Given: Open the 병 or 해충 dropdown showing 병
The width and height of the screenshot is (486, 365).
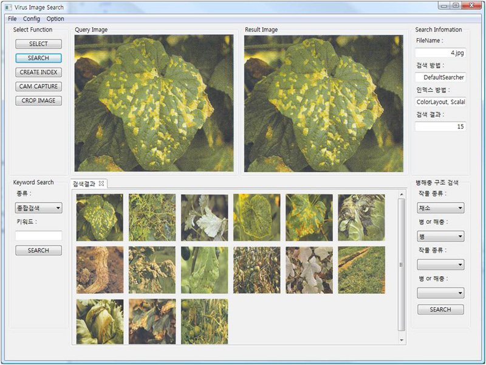Looking at the screenshot, I should point(440,237).
